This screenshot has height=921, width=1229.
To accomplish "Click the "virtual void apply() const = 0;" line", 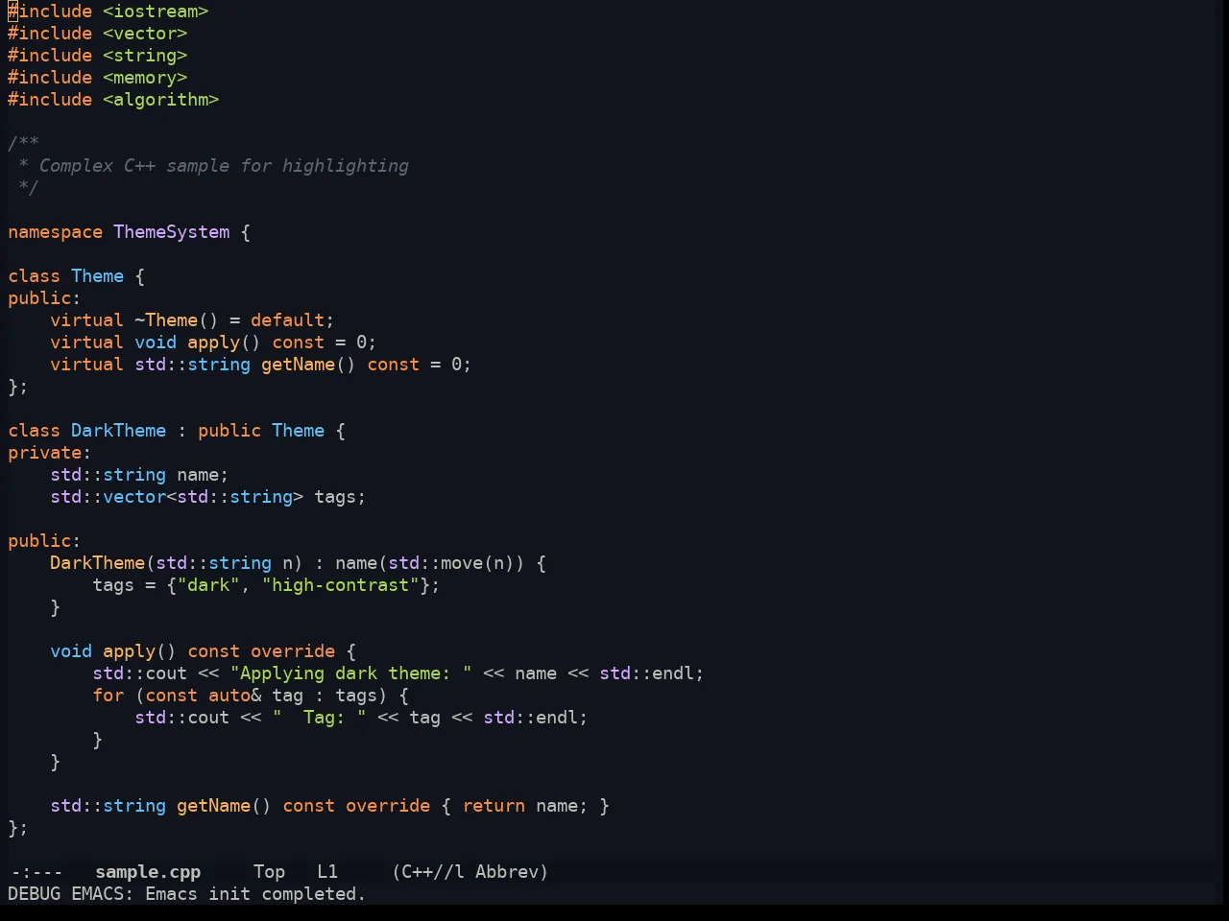I will point(213,342).
